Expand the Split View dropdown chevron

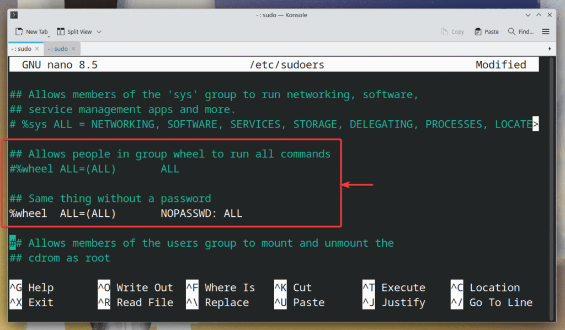point(99,32)
